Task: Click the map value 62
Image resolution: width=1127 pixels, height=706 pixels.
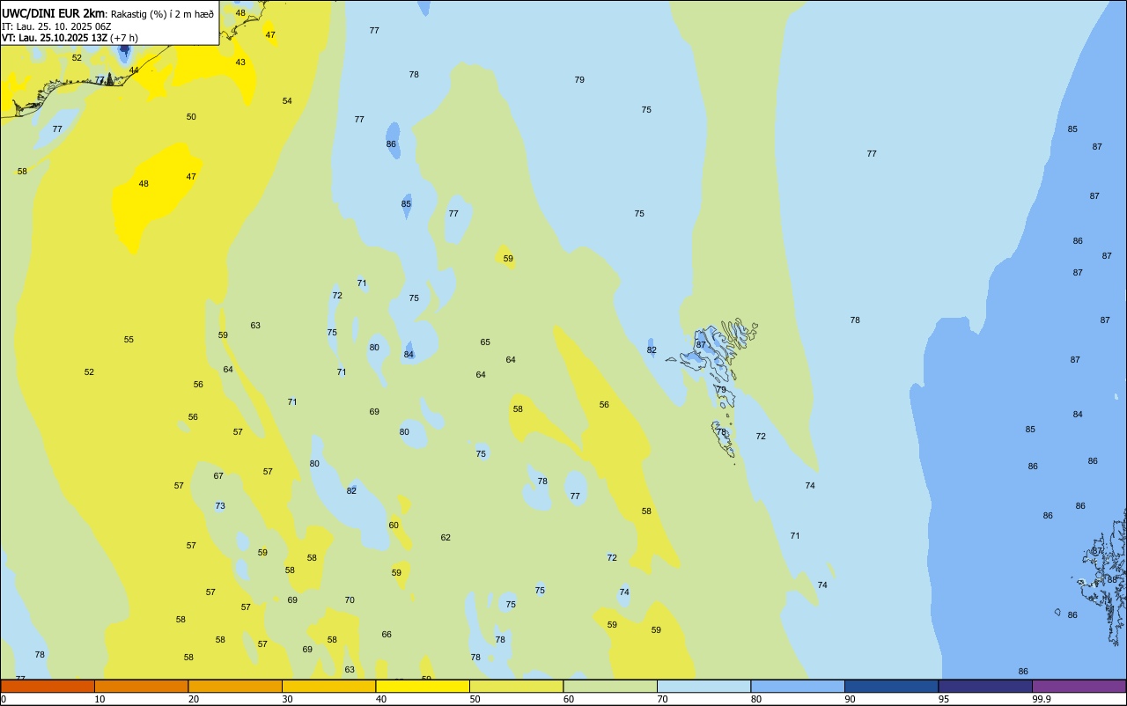Action: [x=446, y=538]
